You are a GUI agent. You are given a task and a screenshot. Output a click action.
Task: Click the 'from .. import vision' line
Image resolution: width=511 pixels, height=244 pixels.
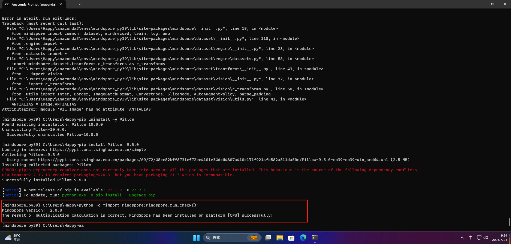[x=37, y=74]
